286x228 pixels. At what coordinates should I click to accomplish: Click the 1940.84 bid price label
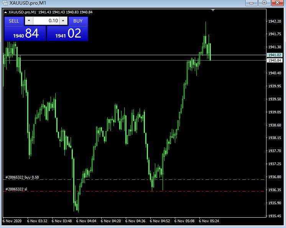click(x=274, y=60)
